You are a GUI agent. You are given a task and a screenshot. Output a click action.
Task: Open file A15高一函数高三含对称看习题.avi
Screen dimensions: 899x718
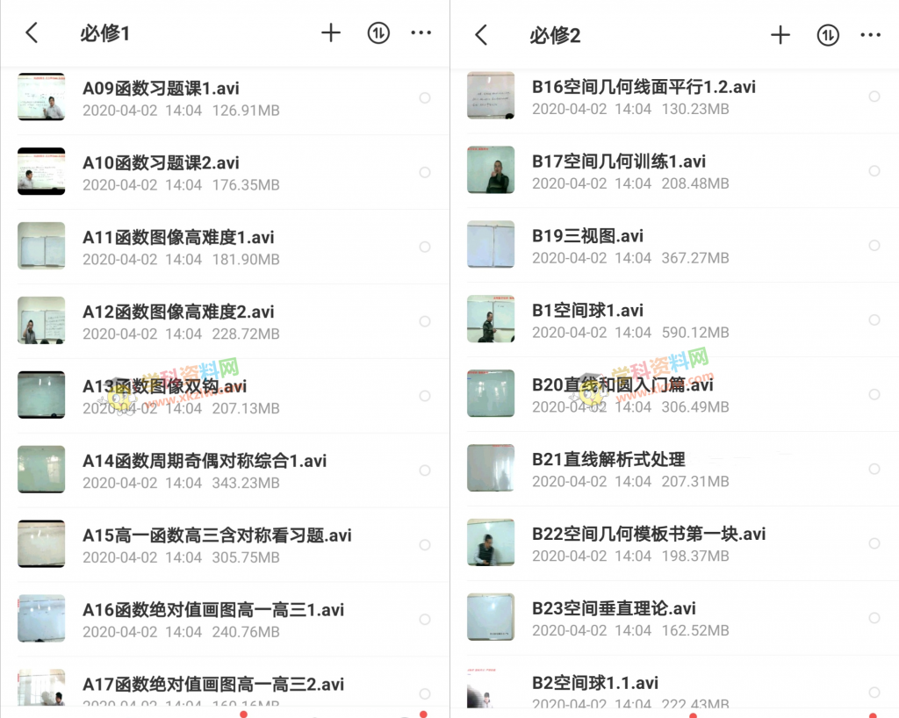[x=225, y=545]
